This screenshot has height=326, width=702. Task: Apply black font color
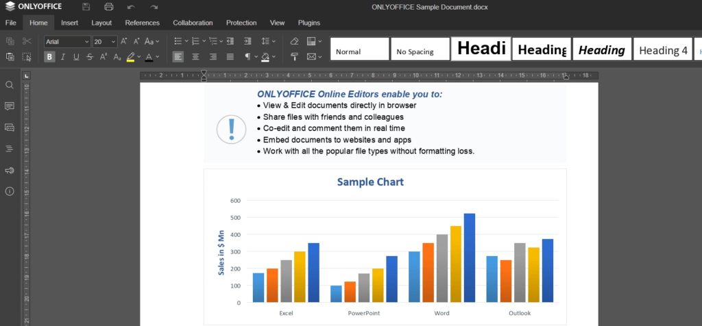(x=149, y=57)
